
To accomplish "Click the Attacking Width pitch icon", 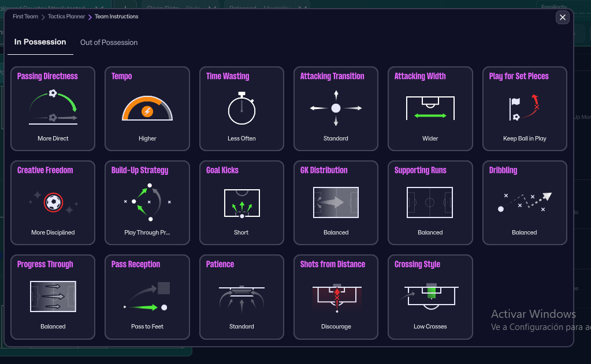I will [x=430, y=108].
